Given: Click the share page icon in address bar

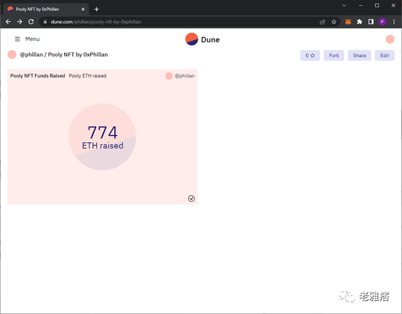Looking at the screenshot, I should tap(322, 21).
